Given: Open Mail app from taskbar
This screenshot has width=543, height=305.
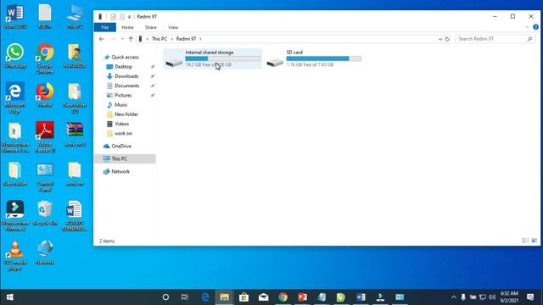Looking at the screenshot, I should 263,297.
